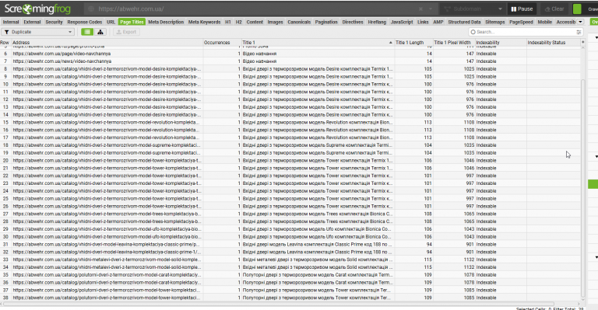This screenshot has width=598, height=310.
Task: Select row 15 Revolution door address
Action: (106, 123)
